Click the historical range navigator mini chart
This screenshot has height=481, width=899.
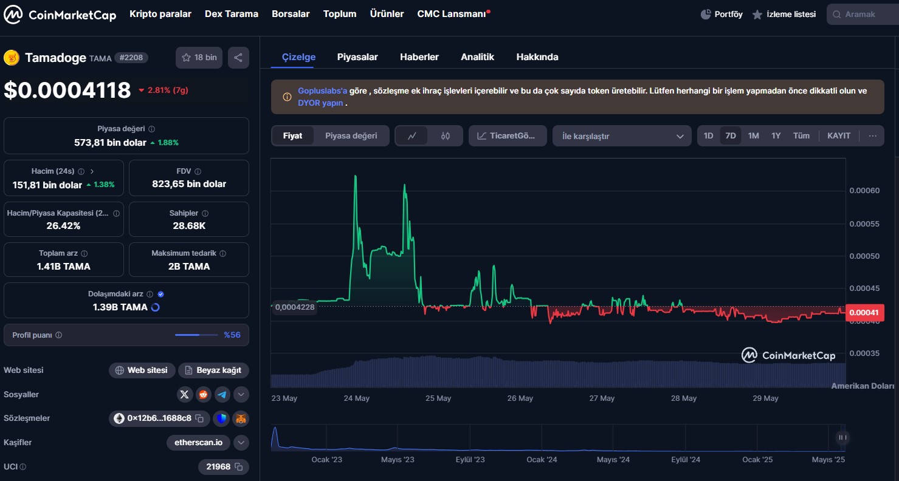coord(557,438)
